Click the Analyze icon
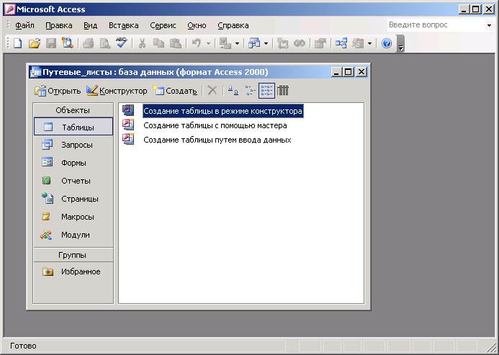The height and width of the screenshot is (355, 499). [254, 43]
